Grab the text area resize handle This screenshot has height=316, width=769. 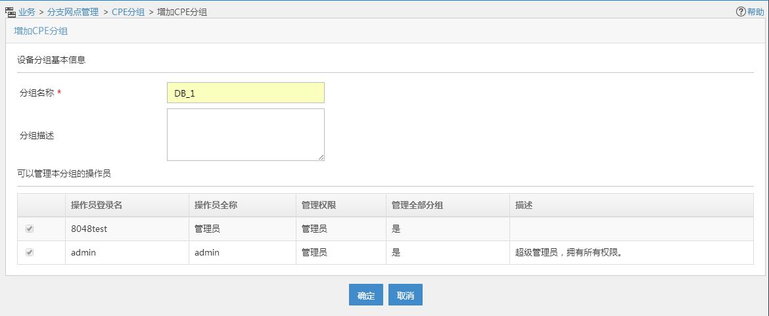click(x=321, y=157)
